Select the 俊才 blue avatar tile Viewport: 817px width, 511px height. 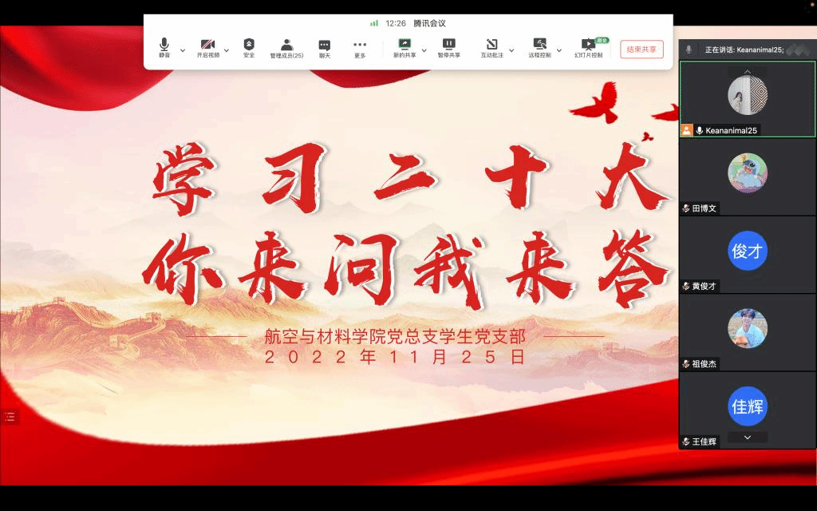[747, 250]
